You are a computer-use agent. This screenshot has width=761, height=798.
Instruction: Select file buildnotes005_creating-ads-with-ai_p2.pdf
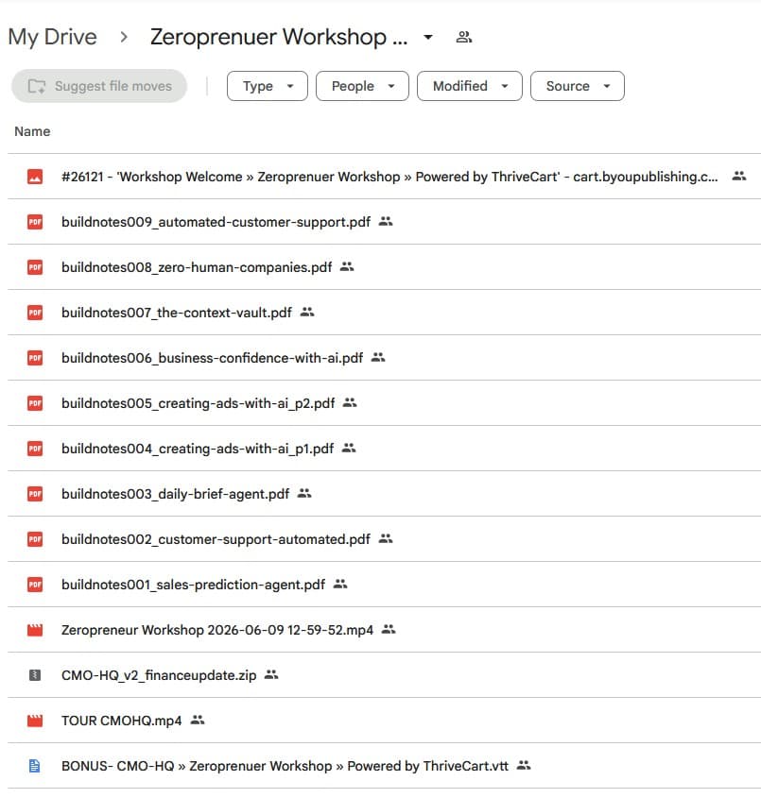coord(199,403)
